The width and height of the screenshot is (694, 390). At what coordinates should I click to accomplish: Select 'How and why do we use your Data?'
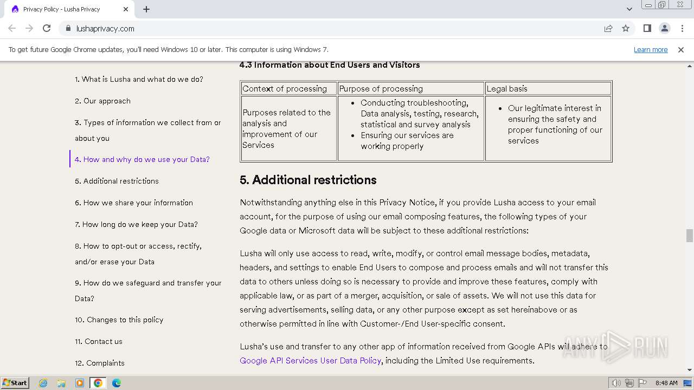click(x=142, y=159)
